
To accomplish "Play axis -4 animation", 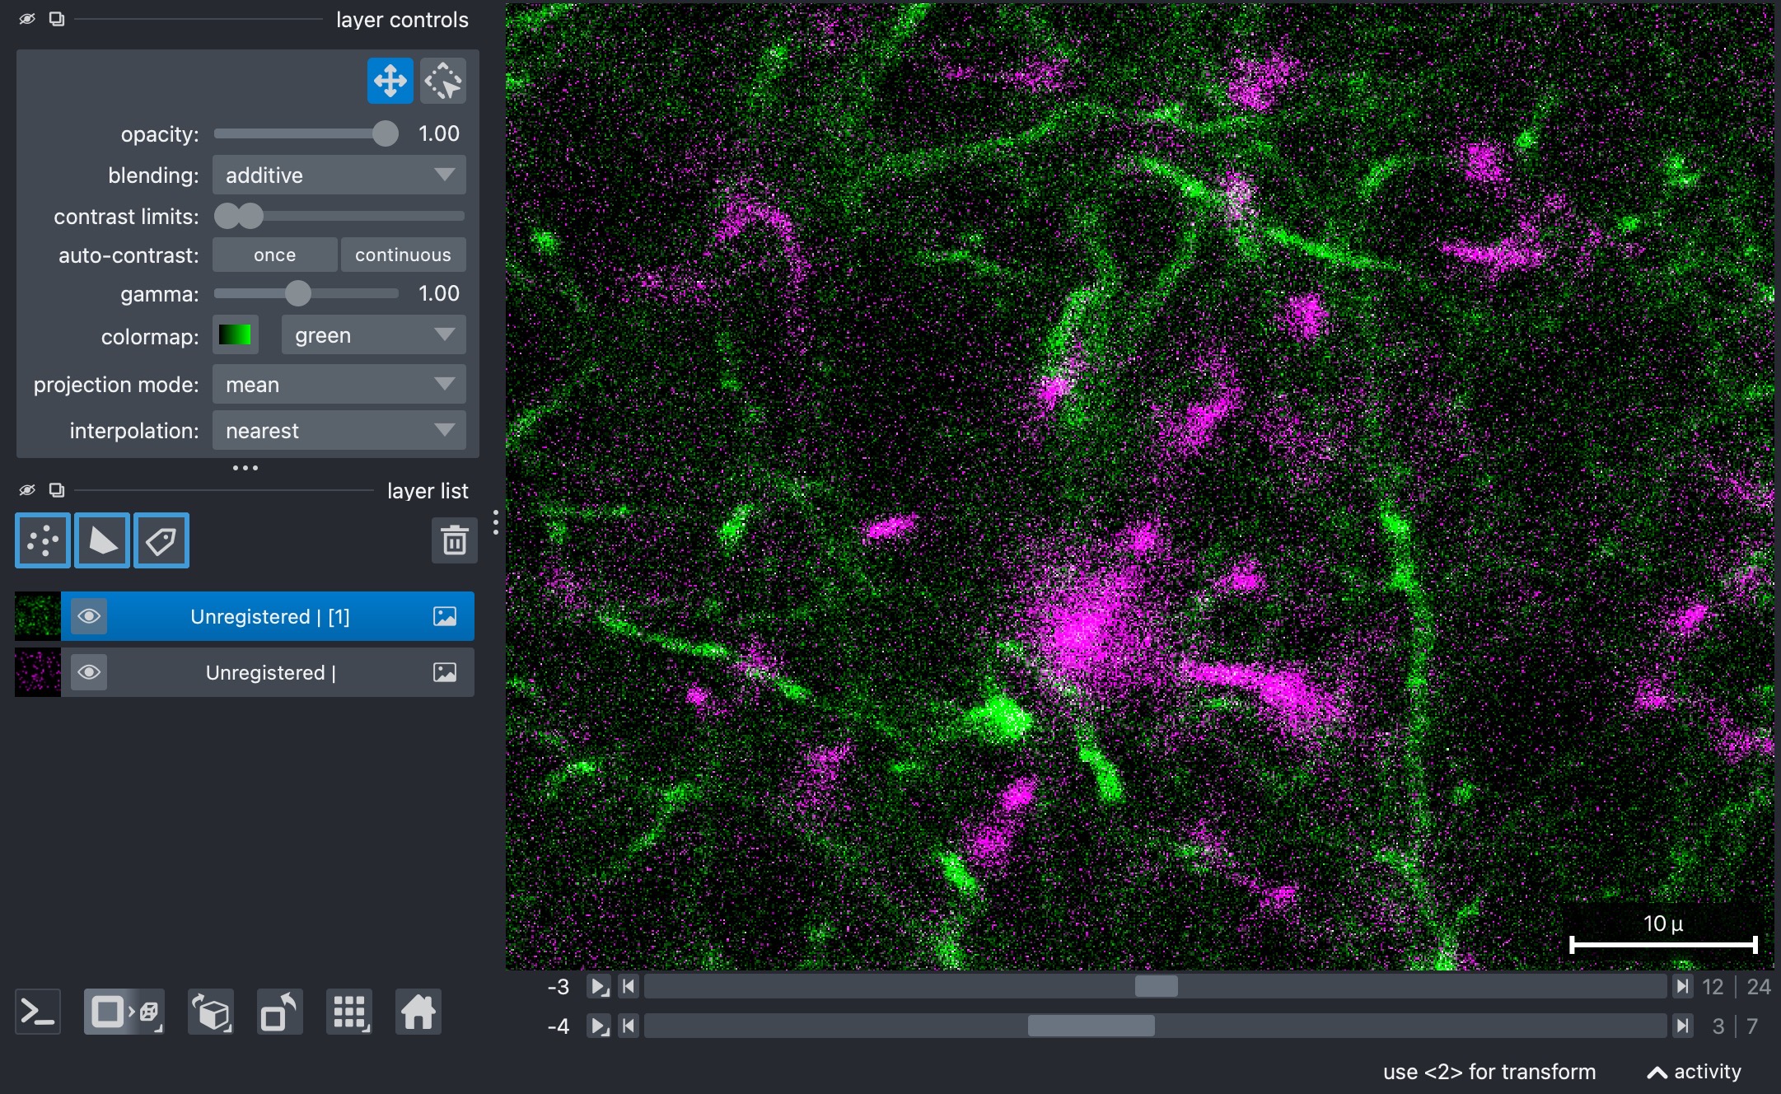I will point(599,1026).
